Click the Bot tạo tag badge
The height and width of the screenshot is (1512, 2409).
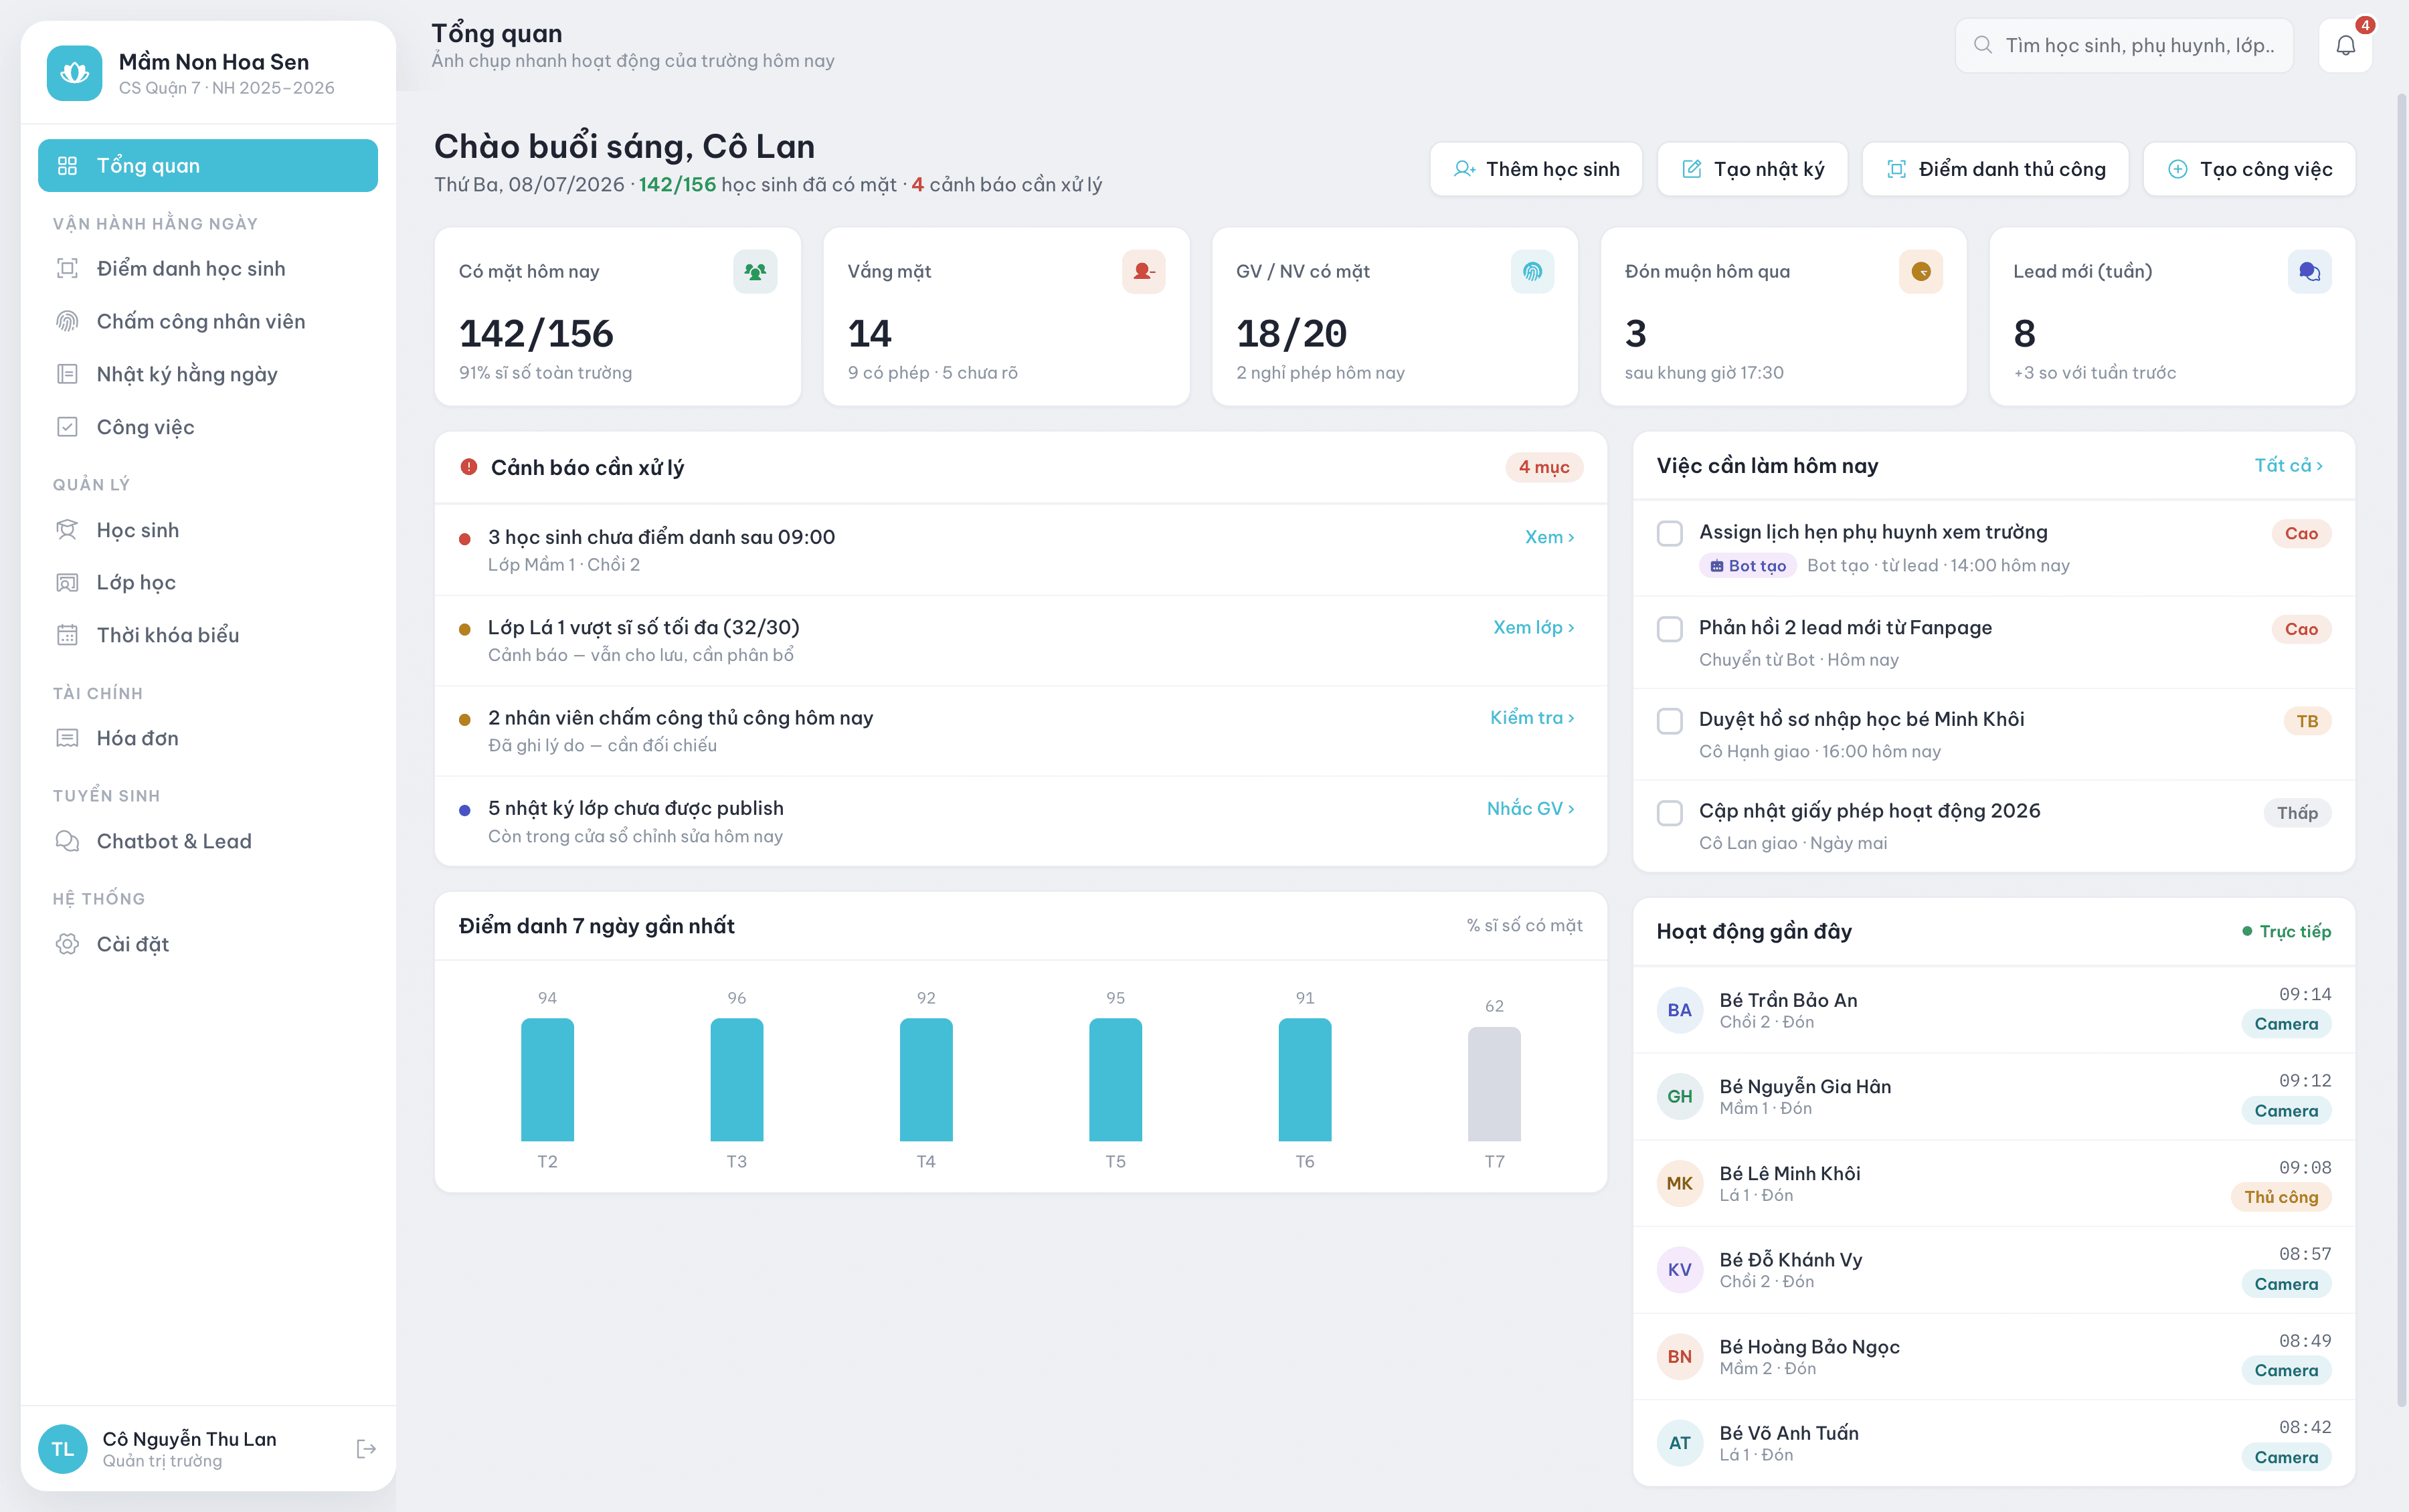(x=1747, y=566)
